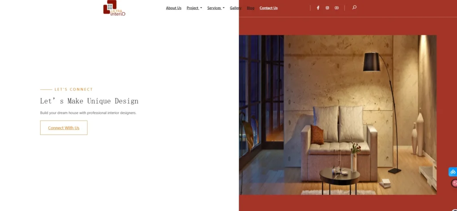Open the Instagram social icon
This screenshot has height=211, width=457.
[327, 8]
